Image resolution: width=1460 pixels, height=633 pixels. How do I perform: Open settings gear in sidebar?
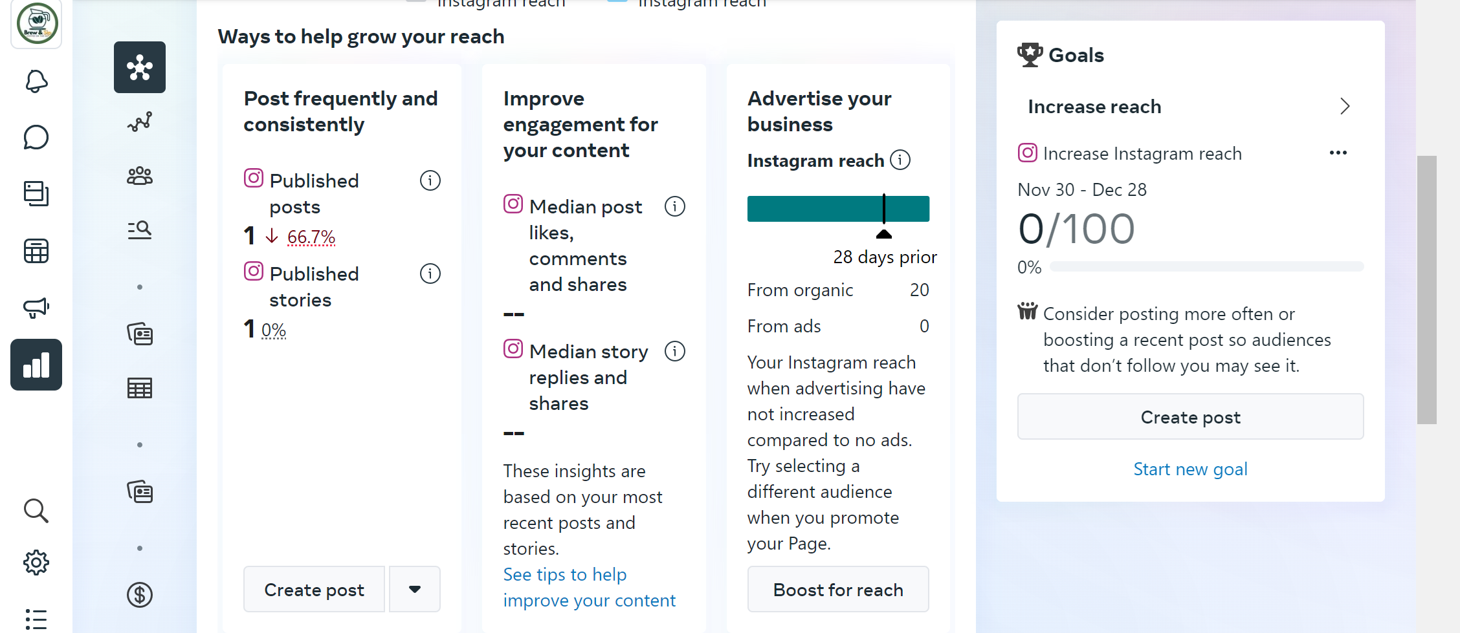(x=36, y=563)
